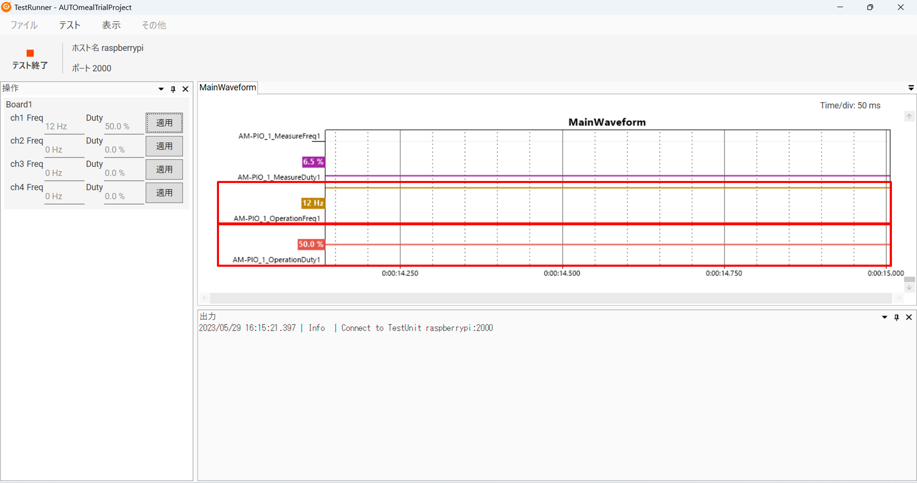Close the 出力 output panel

(x=909, y=317)
